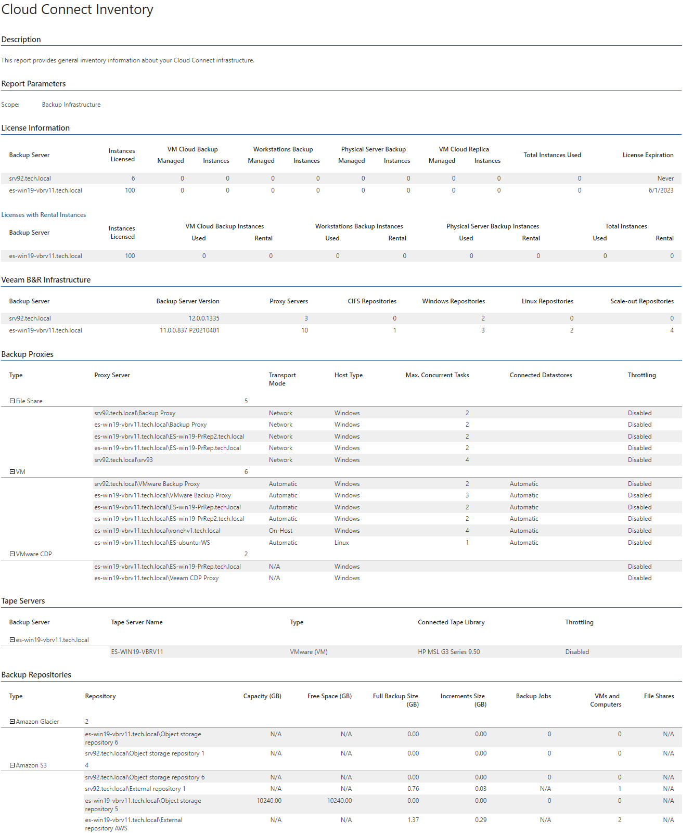This screenshot has width=693, height=833.
Task: Click the VMware (VM) tape server type
Action: click(x=309, y=652)
